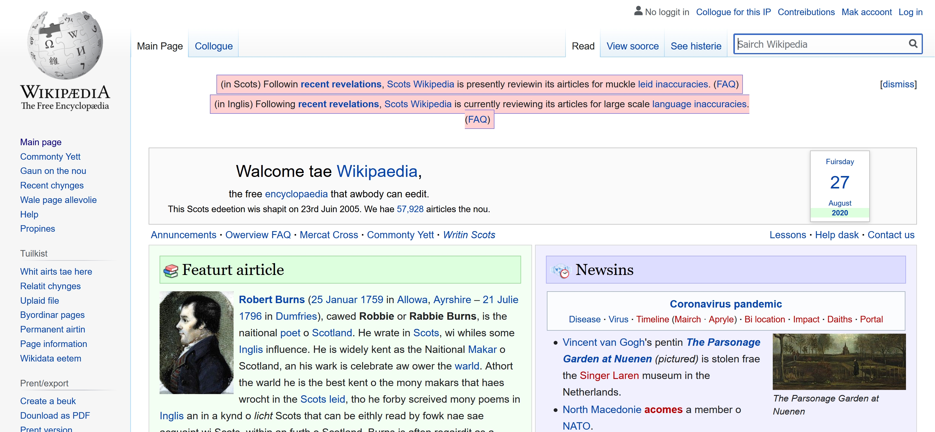935x432 pixels.
Task: Open the Singer Laren red link
Action: (x=609, y=375)
